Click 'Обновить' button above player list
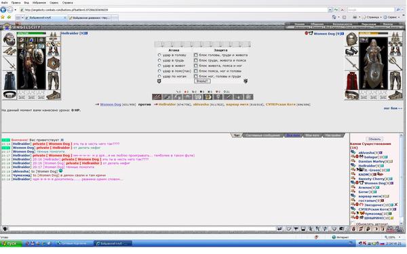The height and width of the screenshot is (254, 407). click(x=374, y=139)
